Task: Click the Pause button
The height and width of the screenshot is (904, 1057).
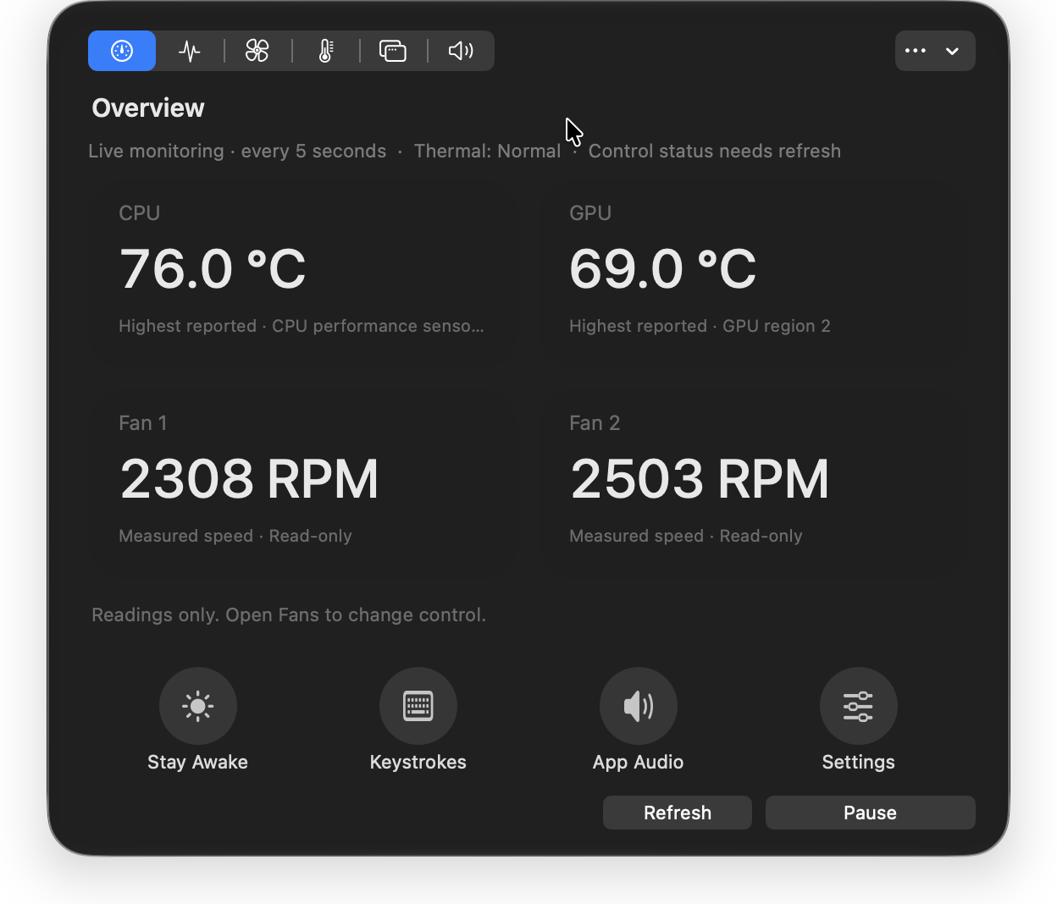Action: [x=871, y=813]
